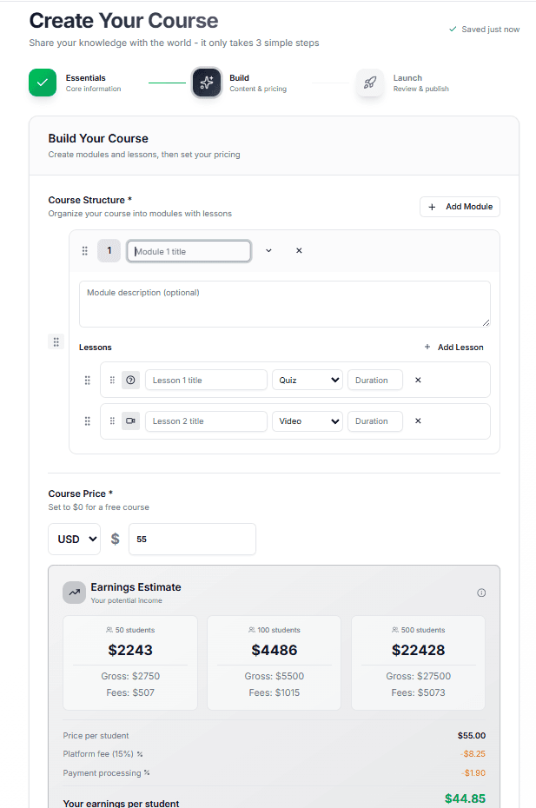
Task: Open the Lesson 2 type dropdown showing Video
Action: 308,421
